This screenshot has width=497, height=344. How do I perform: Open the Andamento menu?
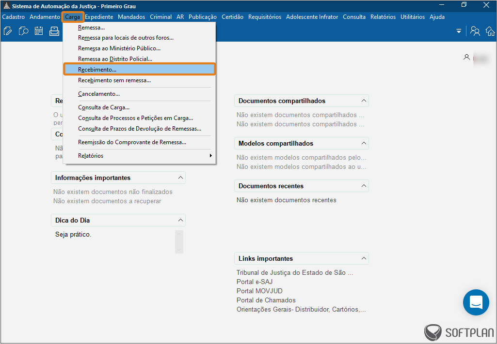pos(45,17)
